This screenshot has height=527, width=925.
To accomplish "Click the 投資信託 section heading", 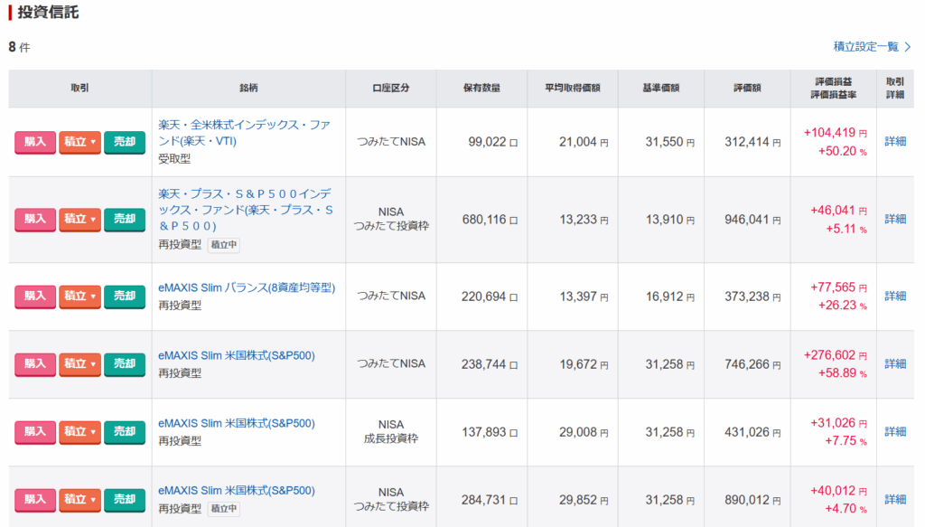I will tap(48, 13).
